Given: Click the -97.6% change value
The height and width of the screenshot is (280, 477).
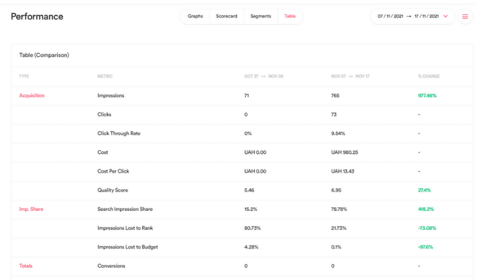Looking at the screenshot, I should tap(425, 247).
